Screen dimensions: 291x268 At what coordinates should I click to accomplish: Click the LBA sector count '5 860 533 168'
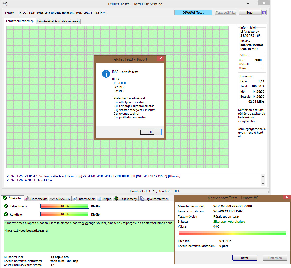point(250,35)
